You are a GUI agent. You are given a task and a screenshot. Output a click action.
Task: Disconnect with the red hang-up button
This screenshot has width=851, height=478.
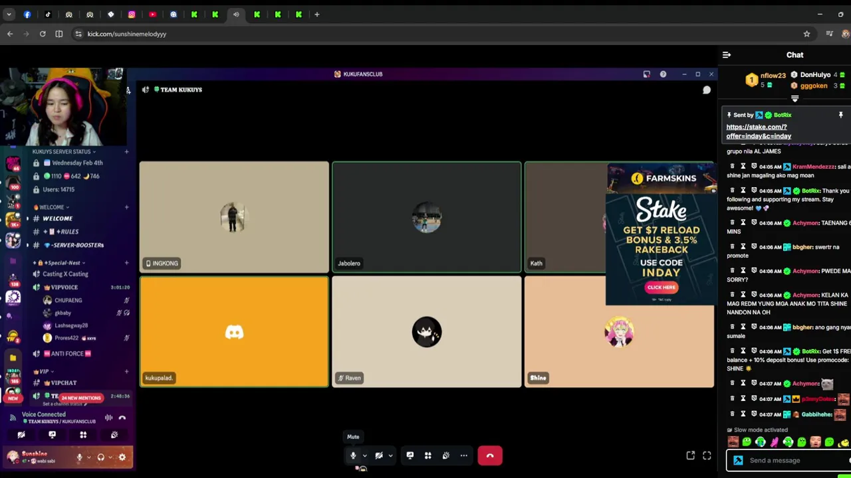tap(490, 455)
